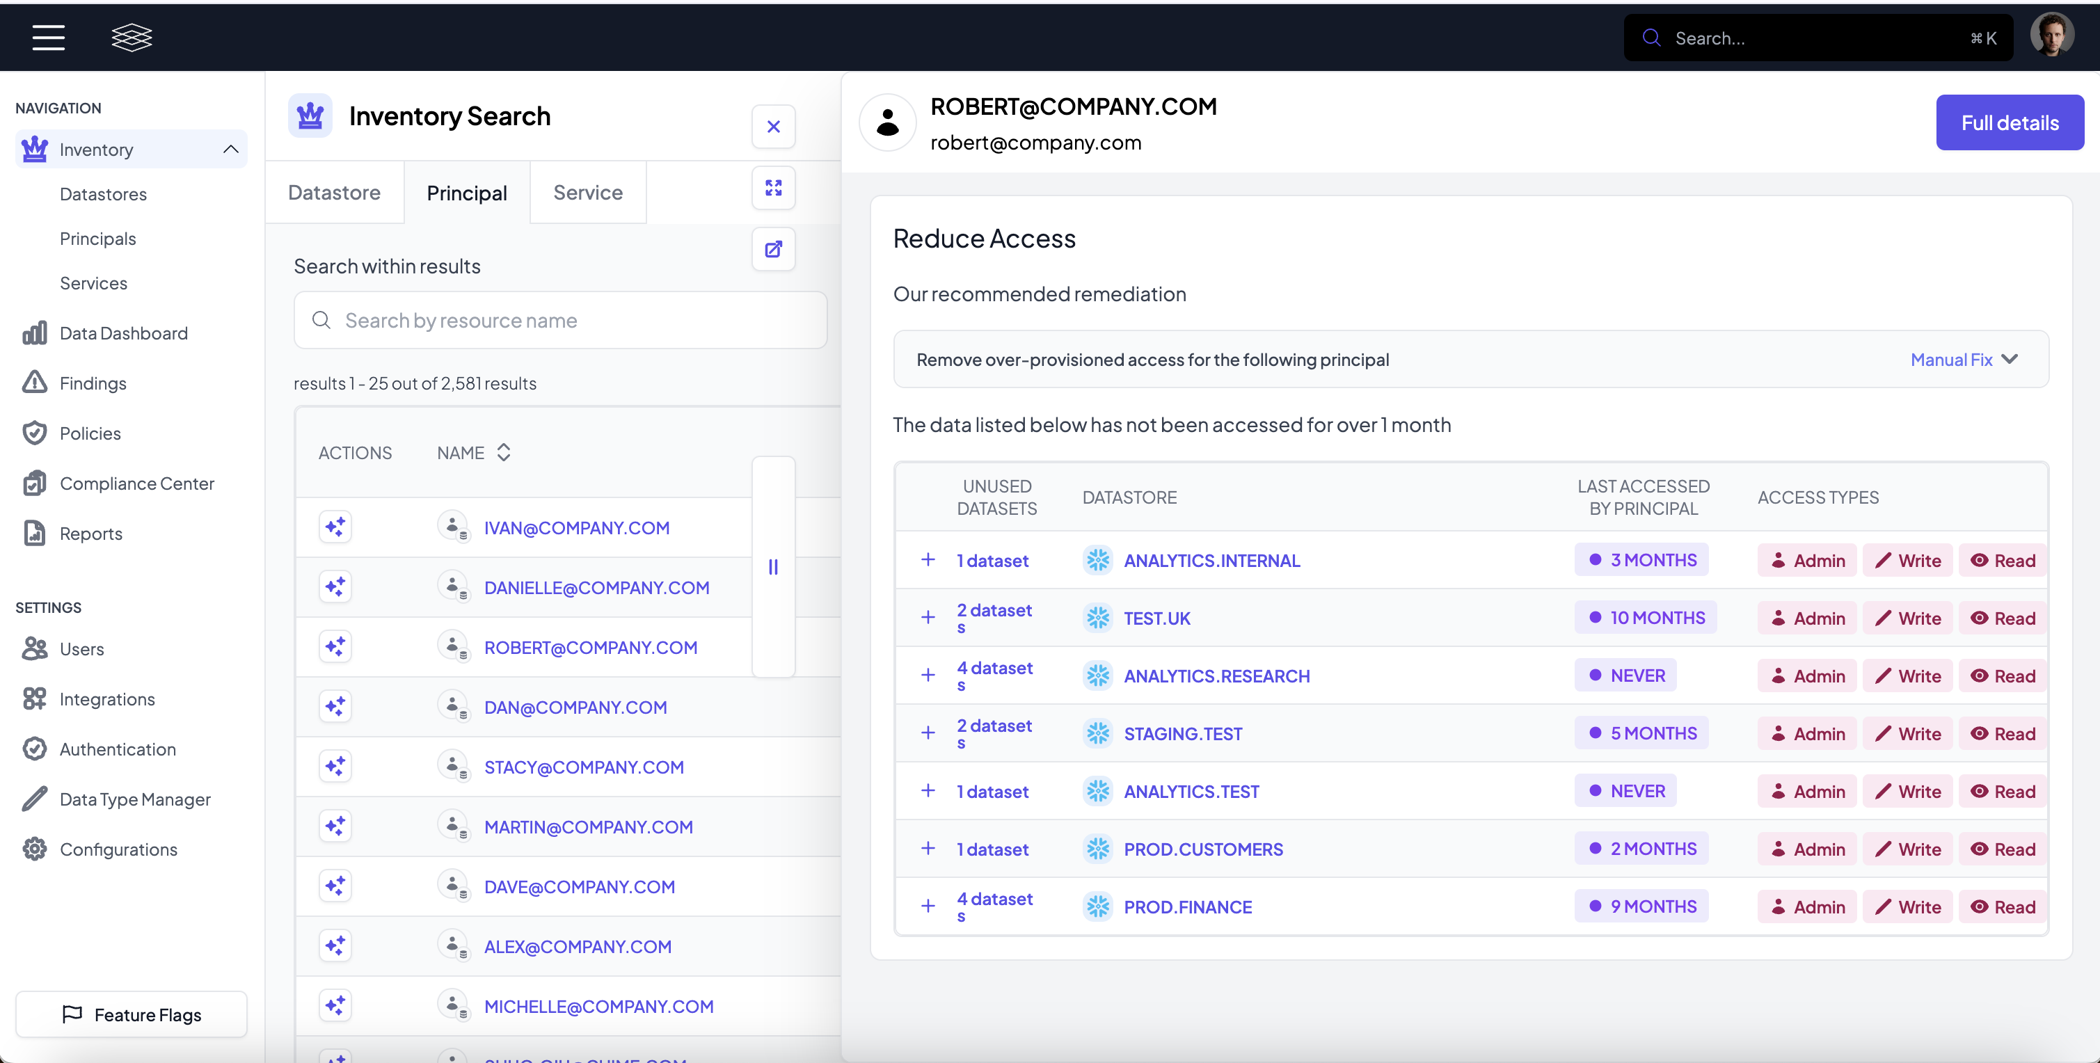
Task: Expand the PROD.FINANCE dataset row
Action: (x=928, y=906)
